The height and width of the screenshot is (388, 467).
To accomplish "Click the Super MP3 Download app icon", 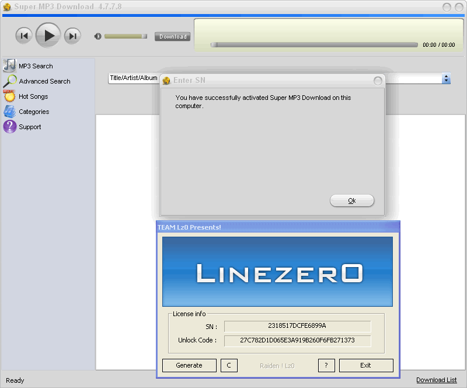I will (7, 7).
